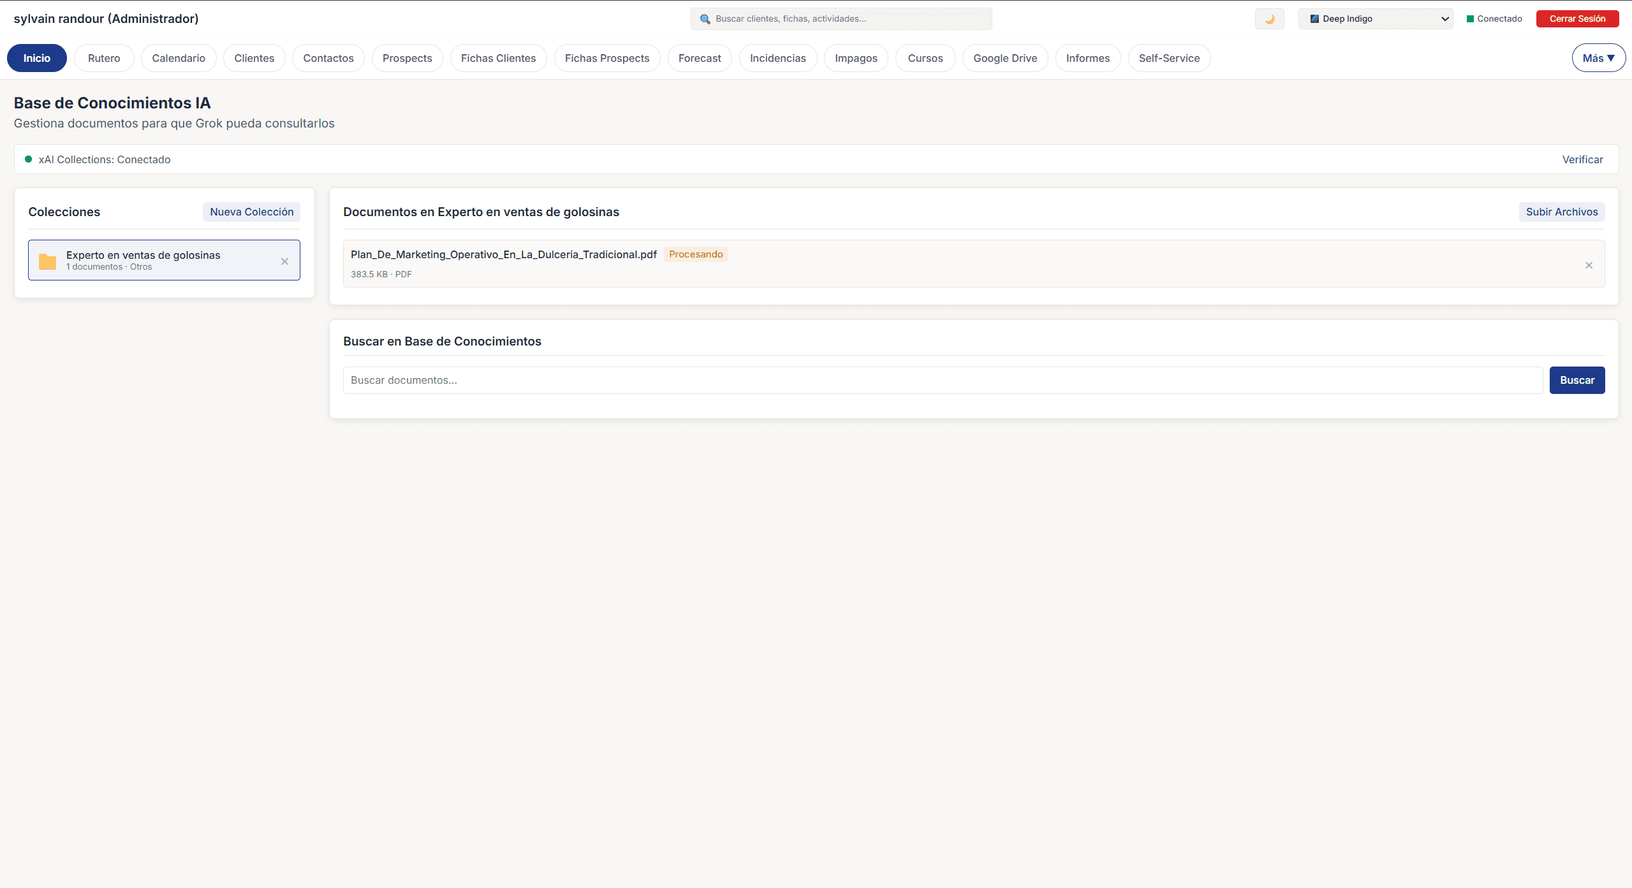Click the Conectado green indicator square
1632x888 pixels.
pyautogui.click(x=1471, y=18)
